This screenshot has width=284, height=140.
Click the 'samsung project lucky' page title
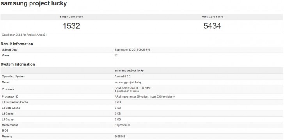(x=34, y=3)
